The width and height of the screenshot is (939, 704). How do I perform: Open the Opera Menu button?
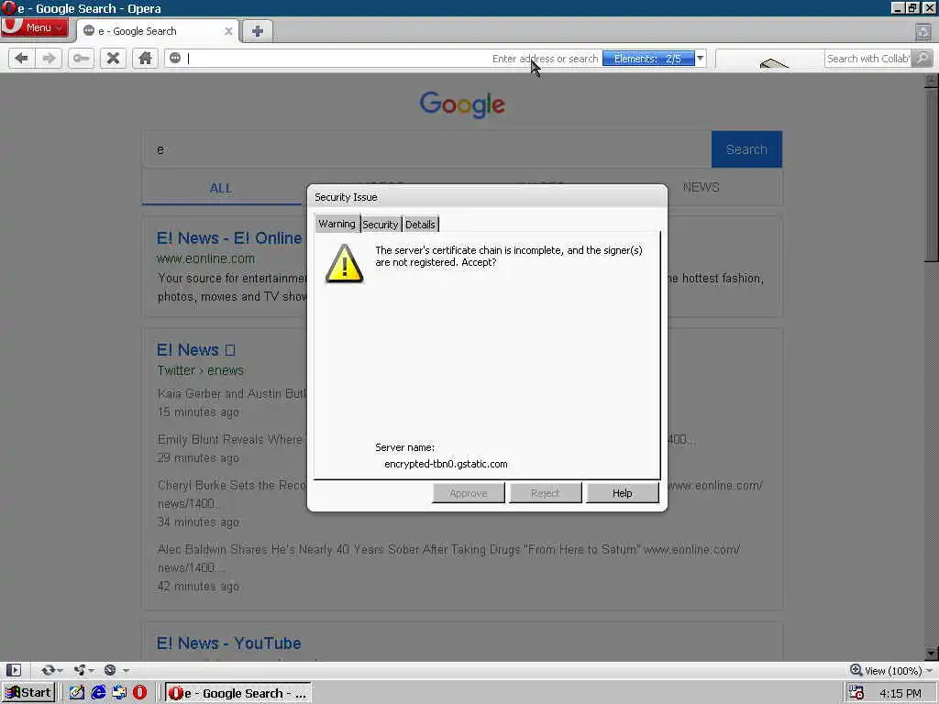pos(35,27)
